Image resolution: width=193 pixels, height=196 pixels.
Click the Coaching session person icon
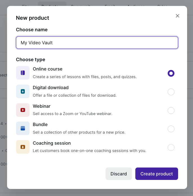click(23, 147)
